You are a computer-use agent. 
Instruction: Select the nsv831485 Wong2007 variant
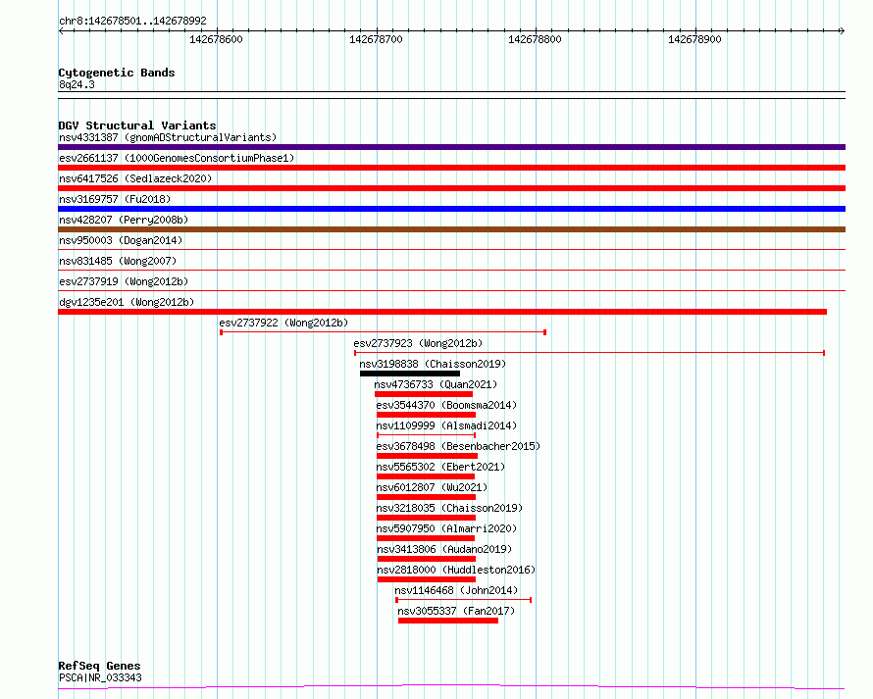[451, 270]
